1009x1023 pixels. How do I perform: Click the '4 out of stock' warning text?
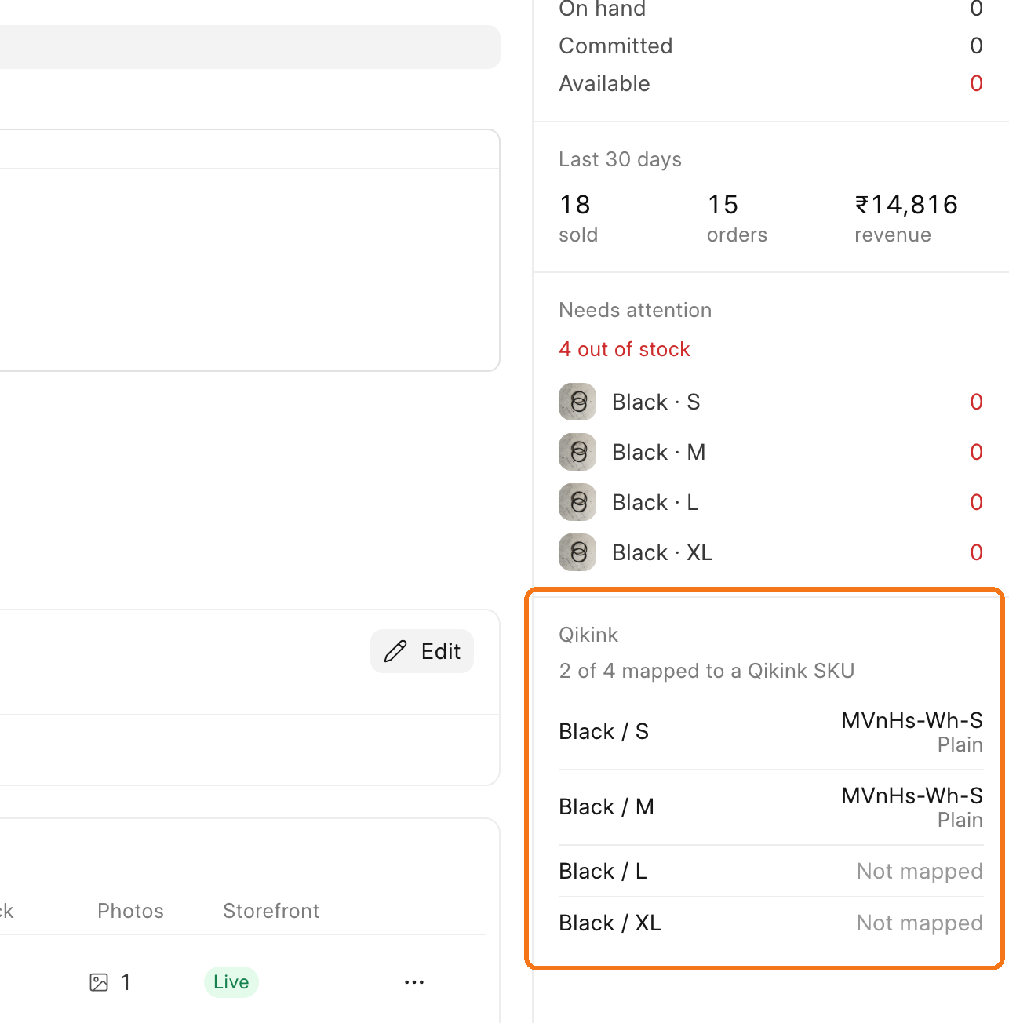[x=625, y=349]
